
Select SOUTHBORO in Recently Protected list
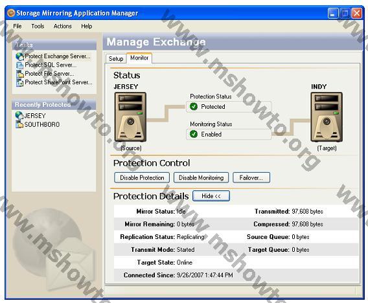point(42,124)
